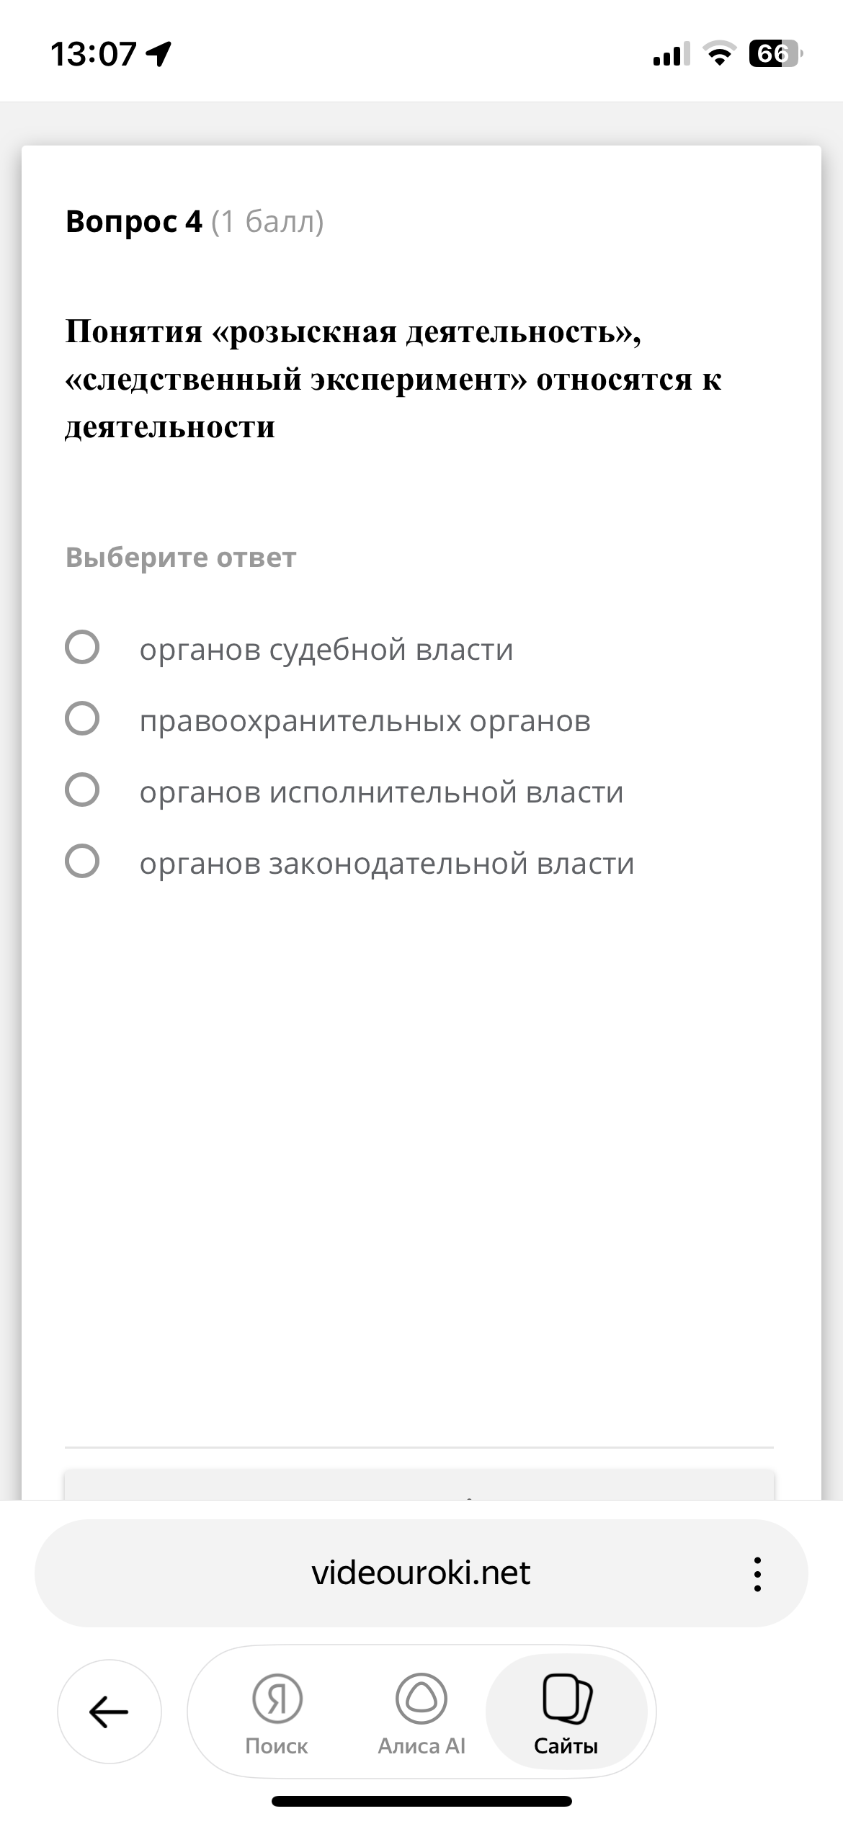Tap the Wi-Fi indicator in the status bar
Viewport: 843px width, 1824px height.
click(x=721, y=53)
